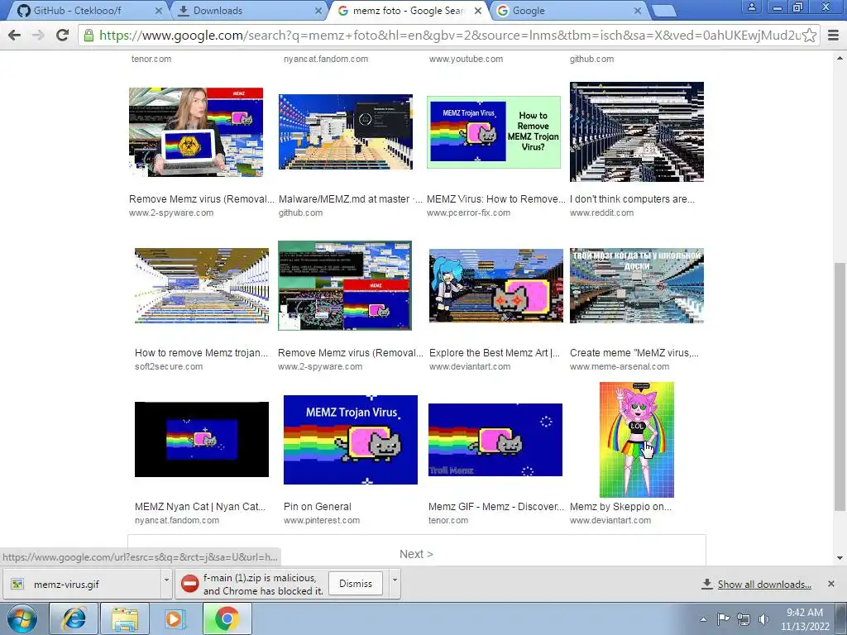
Task: Click the Next results link
Action: 416,554
